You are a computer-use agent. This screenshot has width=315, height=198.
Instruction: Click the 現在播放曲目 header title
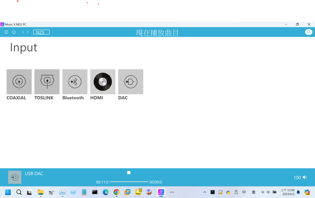coord(157,32)
